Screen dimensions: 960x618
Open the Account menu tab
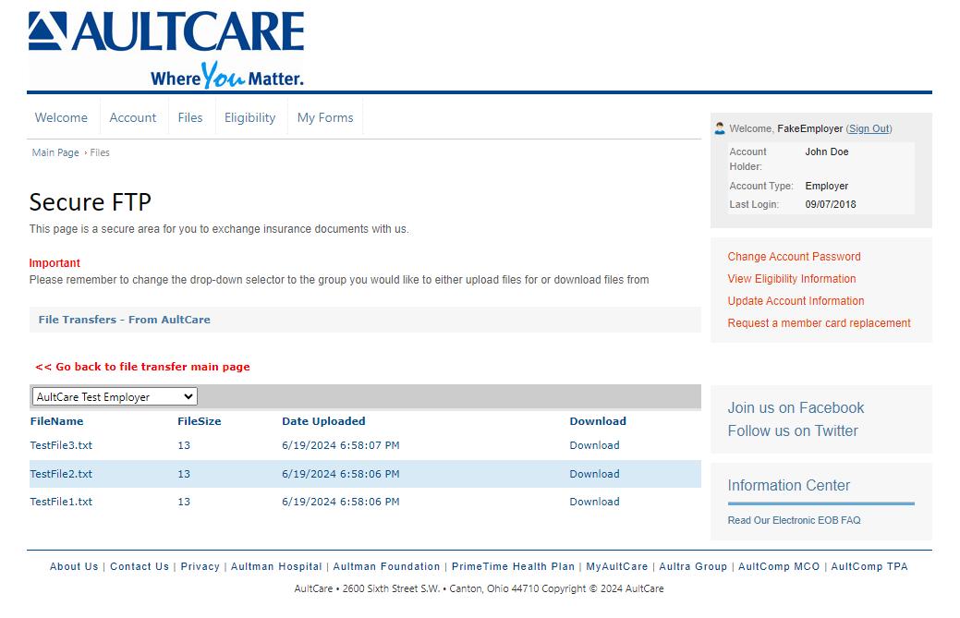coord(133,117)
